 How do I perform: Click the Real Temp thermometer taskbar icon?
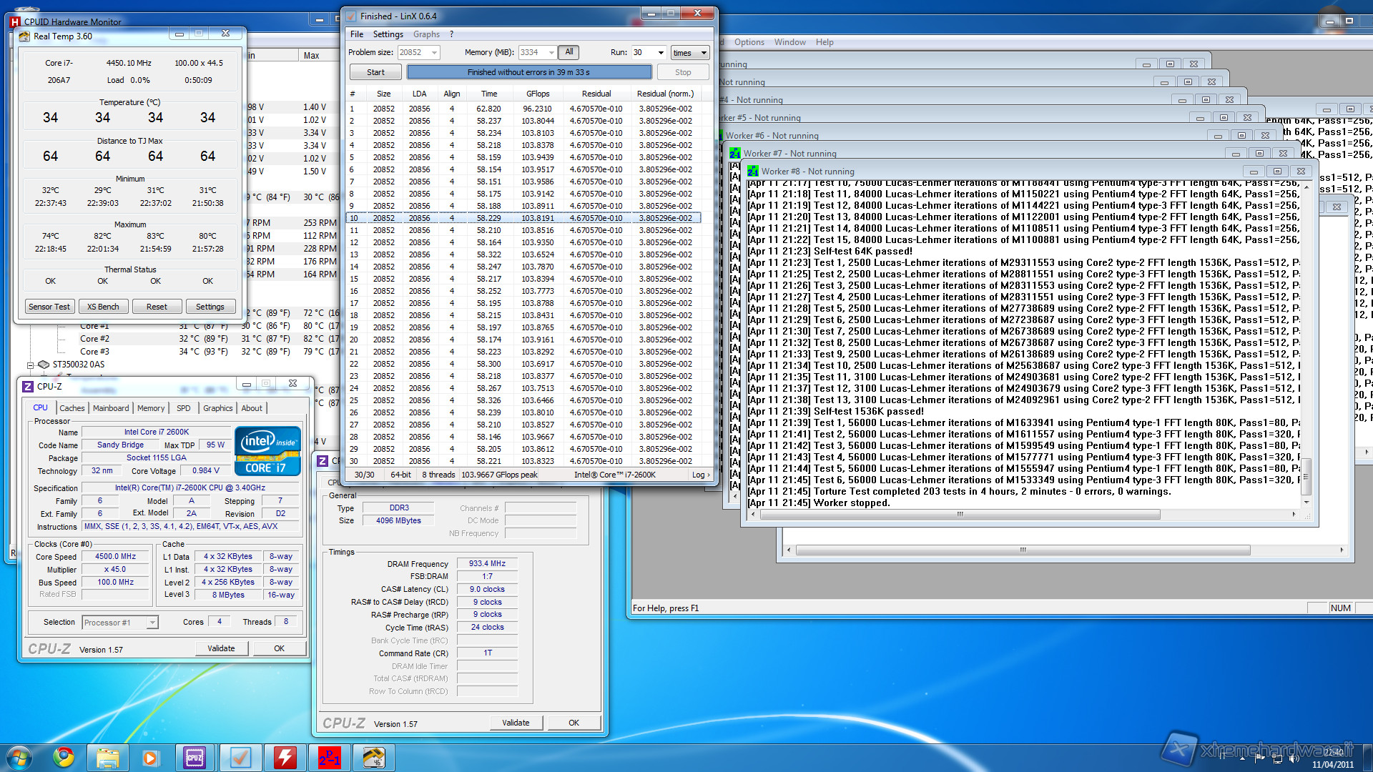click(x=373, y=757)
